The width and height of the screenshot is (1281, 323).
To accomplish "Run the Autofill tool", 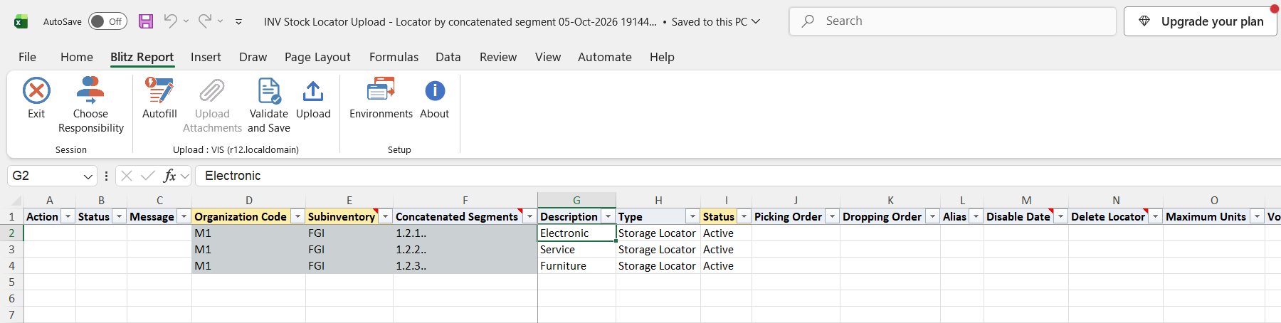I will pyautogui.click(x=159, y=98).
